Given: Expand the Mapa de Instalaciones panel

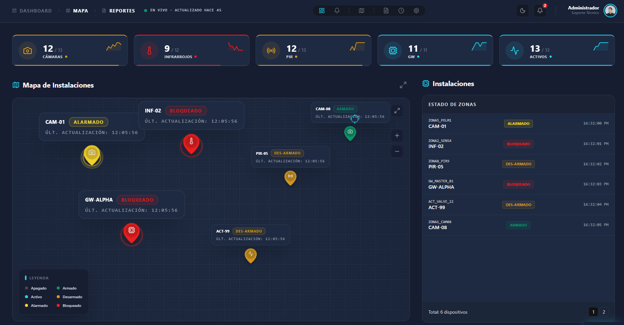Looking at the screenshot, I should (x=403, y=85).
